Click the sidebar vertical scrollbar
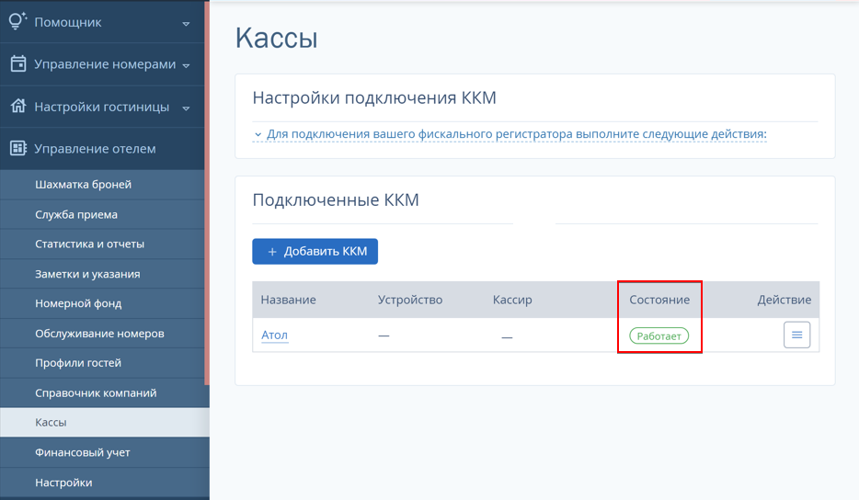 click(207, 193)
